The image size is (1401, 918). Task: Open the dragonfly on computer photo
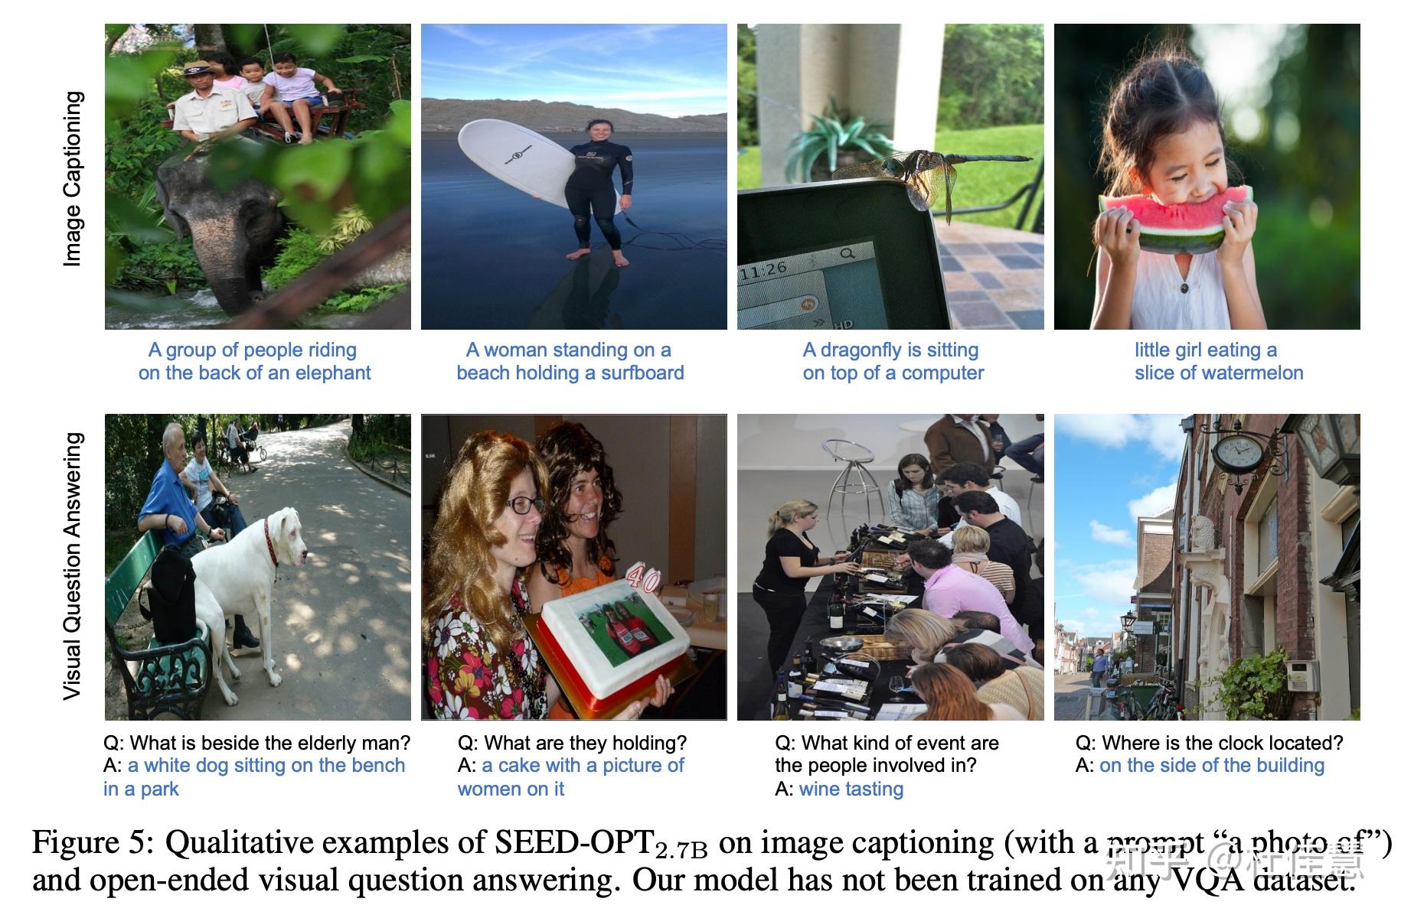tap(890, 177)
